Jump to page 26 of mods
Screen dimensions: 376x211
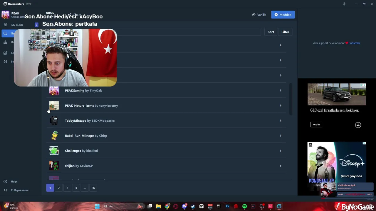(93, 188)
